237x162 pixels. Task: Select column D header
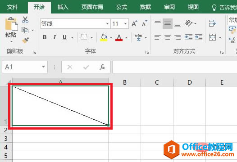coord(190,82)
